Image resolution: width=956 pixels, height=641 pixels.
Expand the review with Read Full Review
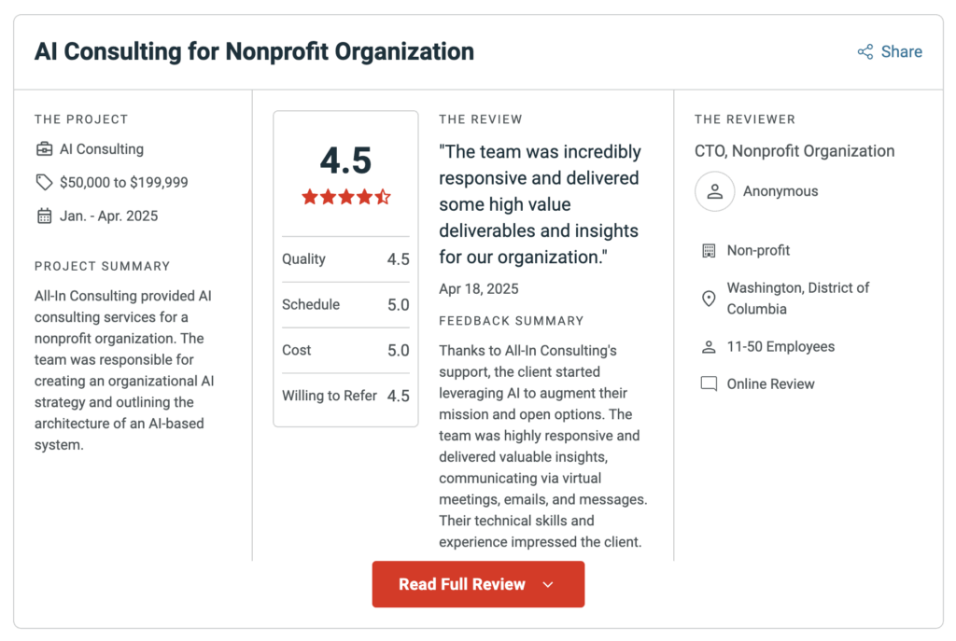click(462, 584)
